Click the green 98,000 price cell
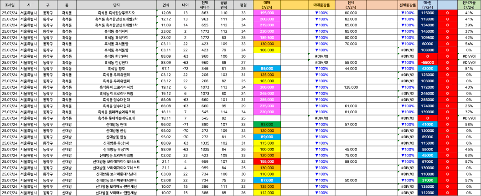 [x=267, y=125]
